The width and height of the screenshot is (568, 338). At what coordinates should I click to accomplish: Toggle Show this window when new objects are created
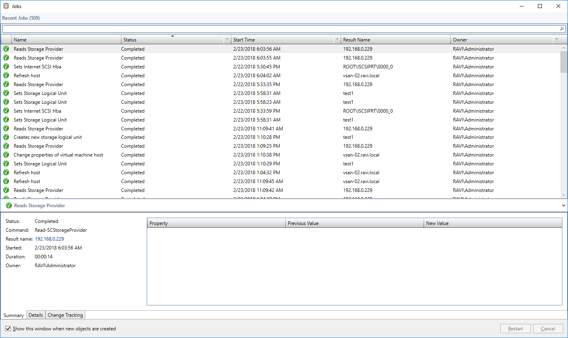(x=8, y=329)
